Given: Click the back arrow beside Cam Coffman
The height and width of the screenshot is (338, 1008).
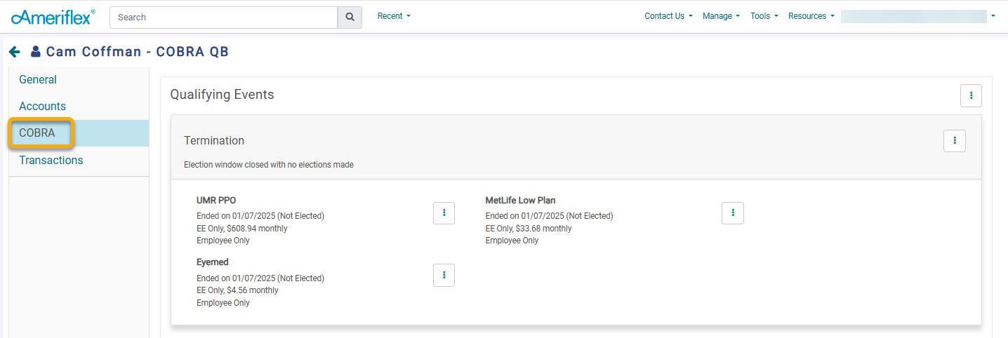Looking at the screenshot, I should tap(14, 52).
